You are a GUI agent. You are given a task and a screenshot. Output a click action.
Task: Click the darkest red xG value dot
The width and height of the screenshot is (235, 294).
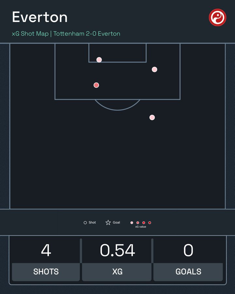(150, 223)
